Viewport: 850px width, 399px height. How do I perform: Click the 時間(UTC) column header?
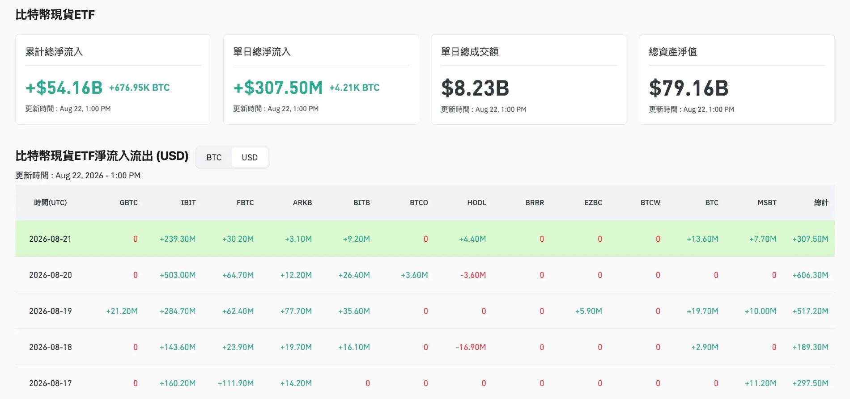point(51,202)
